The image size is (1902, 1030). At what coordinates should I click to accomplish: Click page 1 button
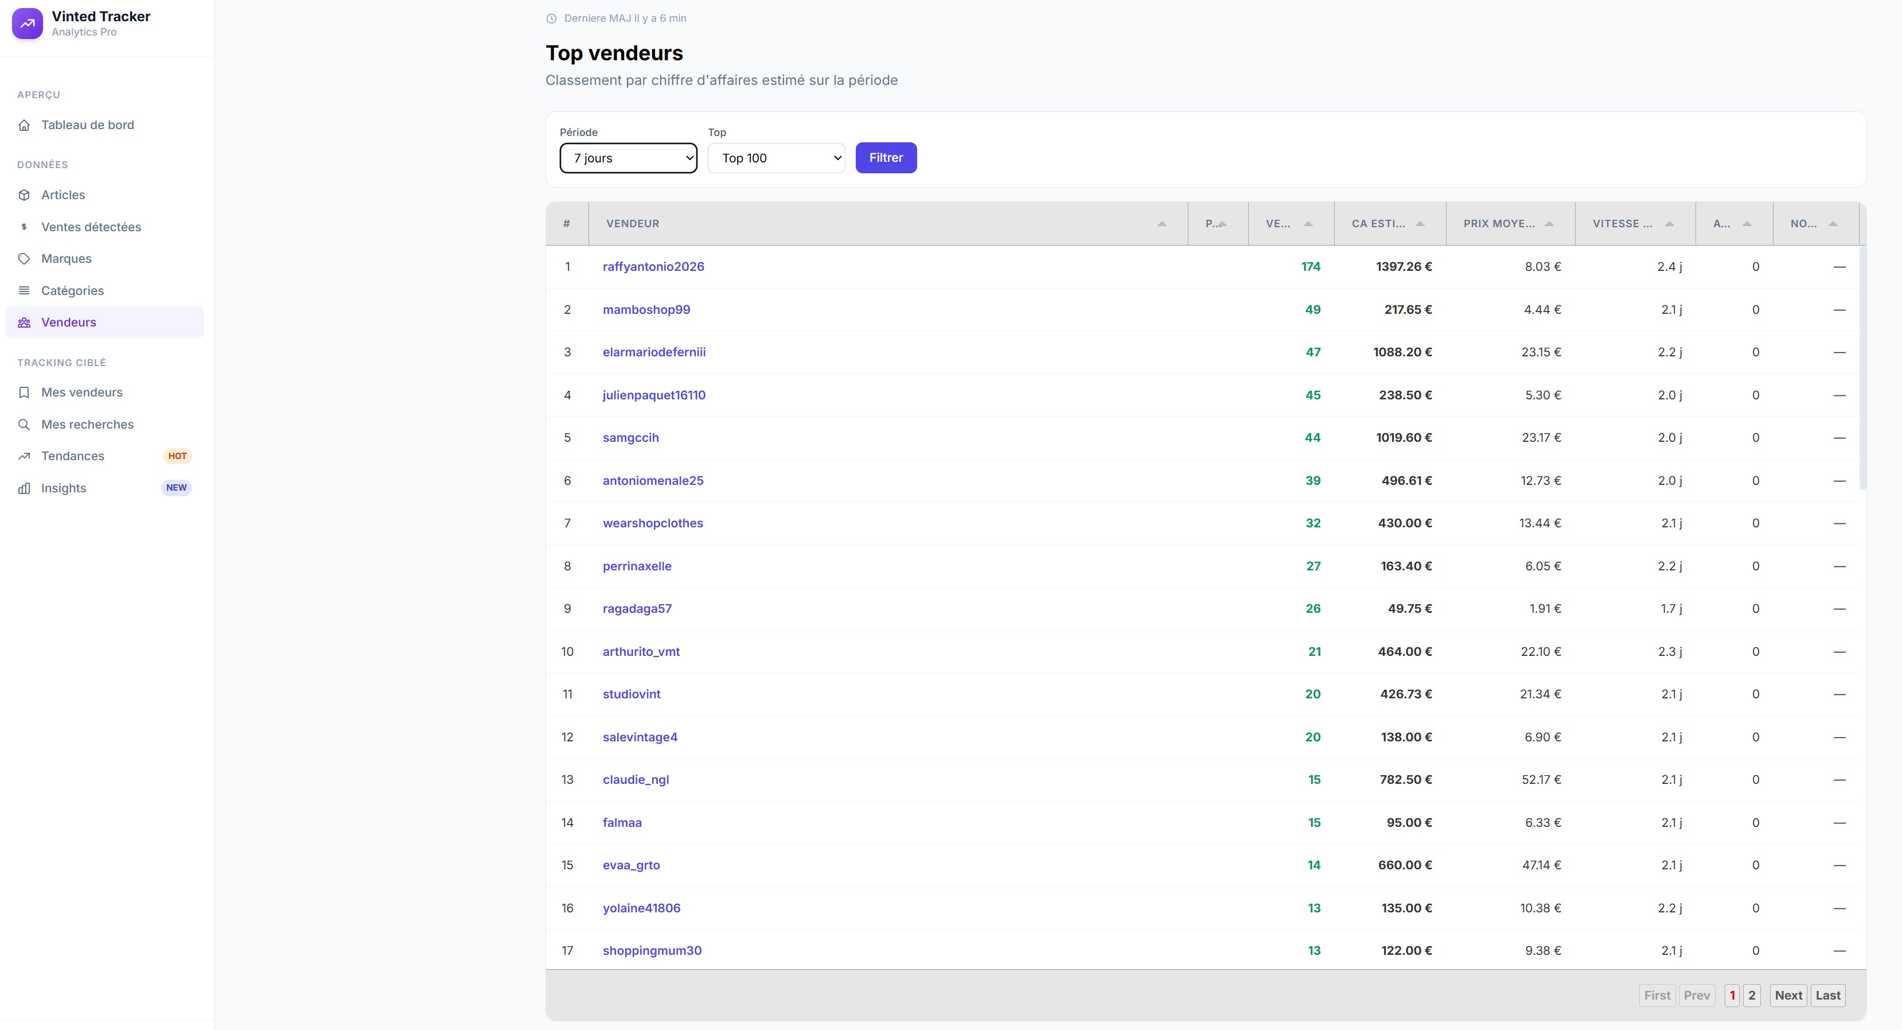pyautogui.click(x=1732, y=995)
